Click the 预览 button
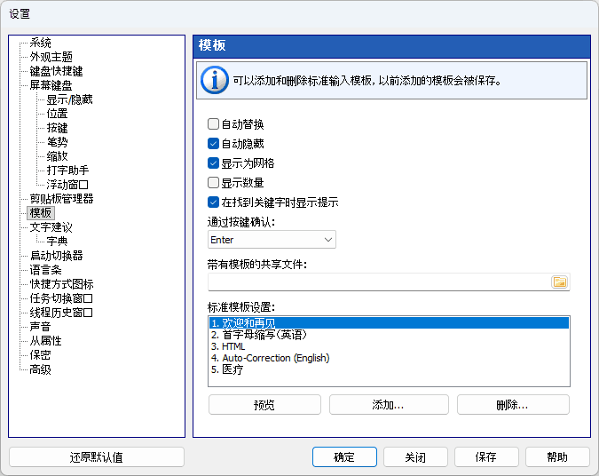The height and width of the screenshot is (476, 599). [264, 404]
